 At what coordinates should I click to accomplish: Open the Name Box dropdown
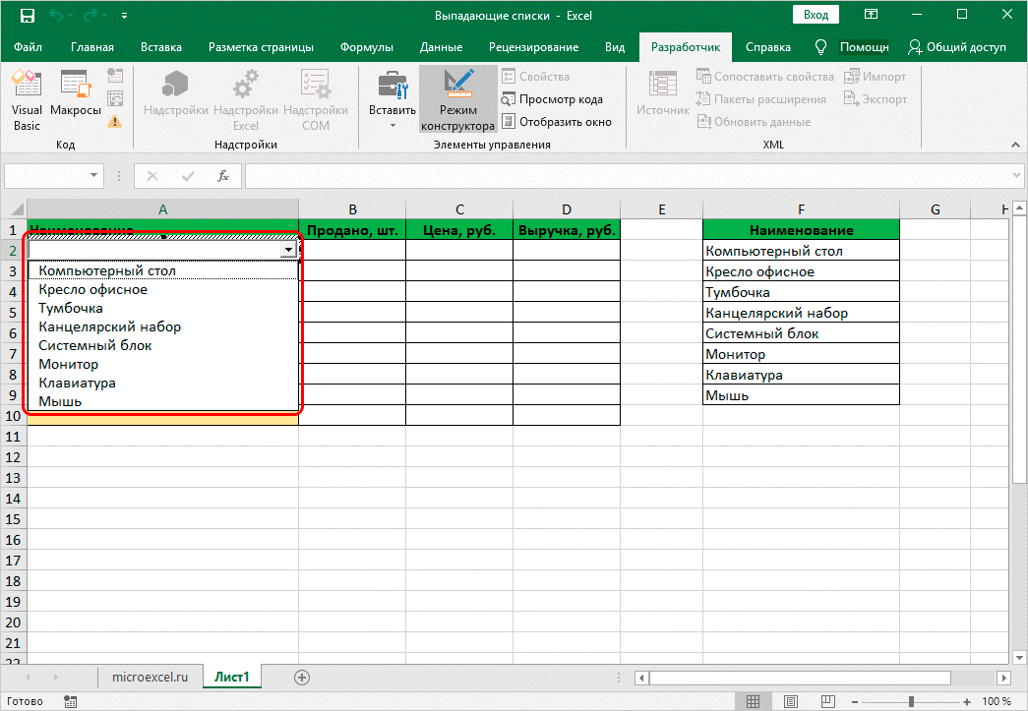point(95,176)
